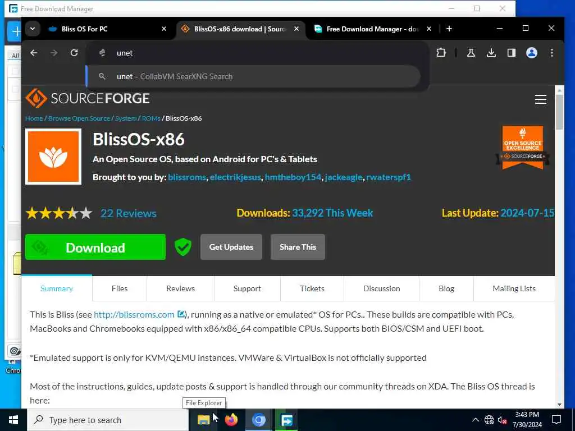Click the 33,292 This Week downloads text
Image resolution: width=575 pixels, height=431 pixels.
332,213
